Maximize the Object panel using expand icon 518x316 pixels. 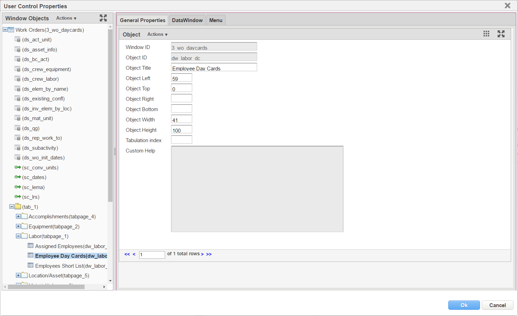[x=501, y=34]
